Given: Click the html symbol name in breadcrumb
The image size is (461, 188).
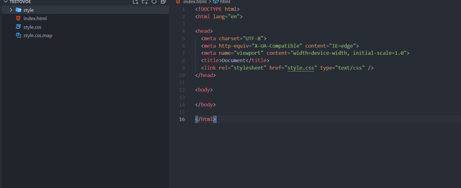Looking at the screenshot, I should (x=225, y=2).
